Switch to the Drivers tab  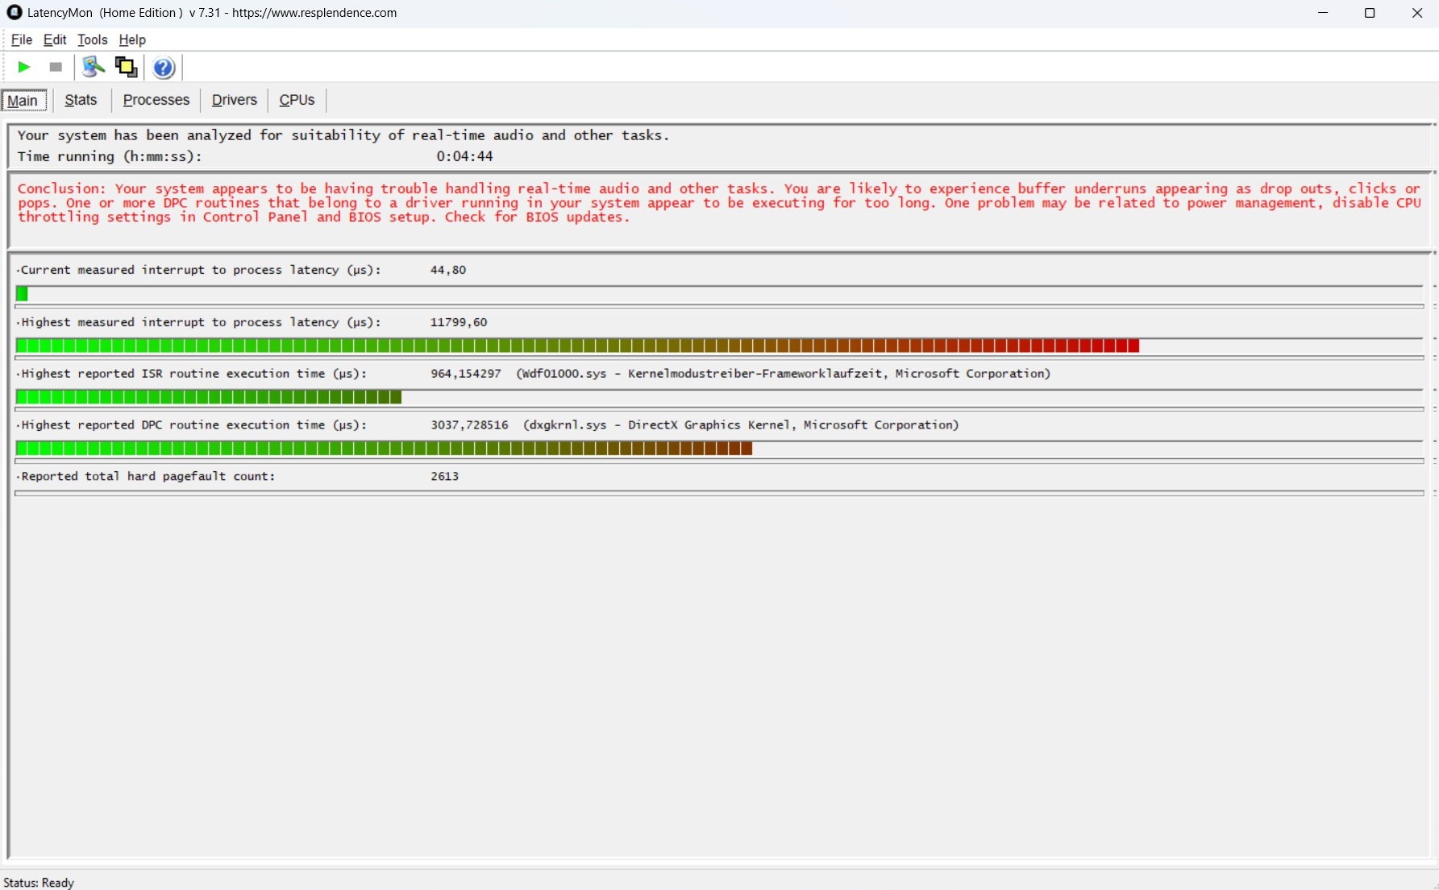click(x=235, y=100)
